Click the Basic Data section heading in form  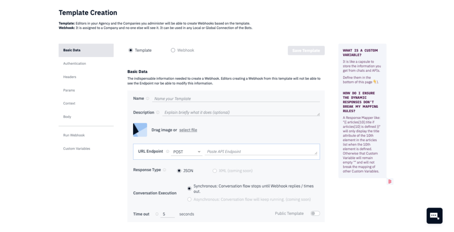click(137, 71)
